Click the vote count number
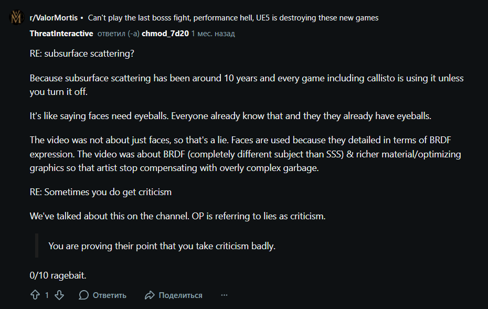Screen dimensions: 488x309 point(47,295)
